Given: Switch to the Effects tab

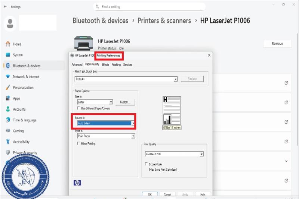Looking at the screenshot, I should coord(105,65).
